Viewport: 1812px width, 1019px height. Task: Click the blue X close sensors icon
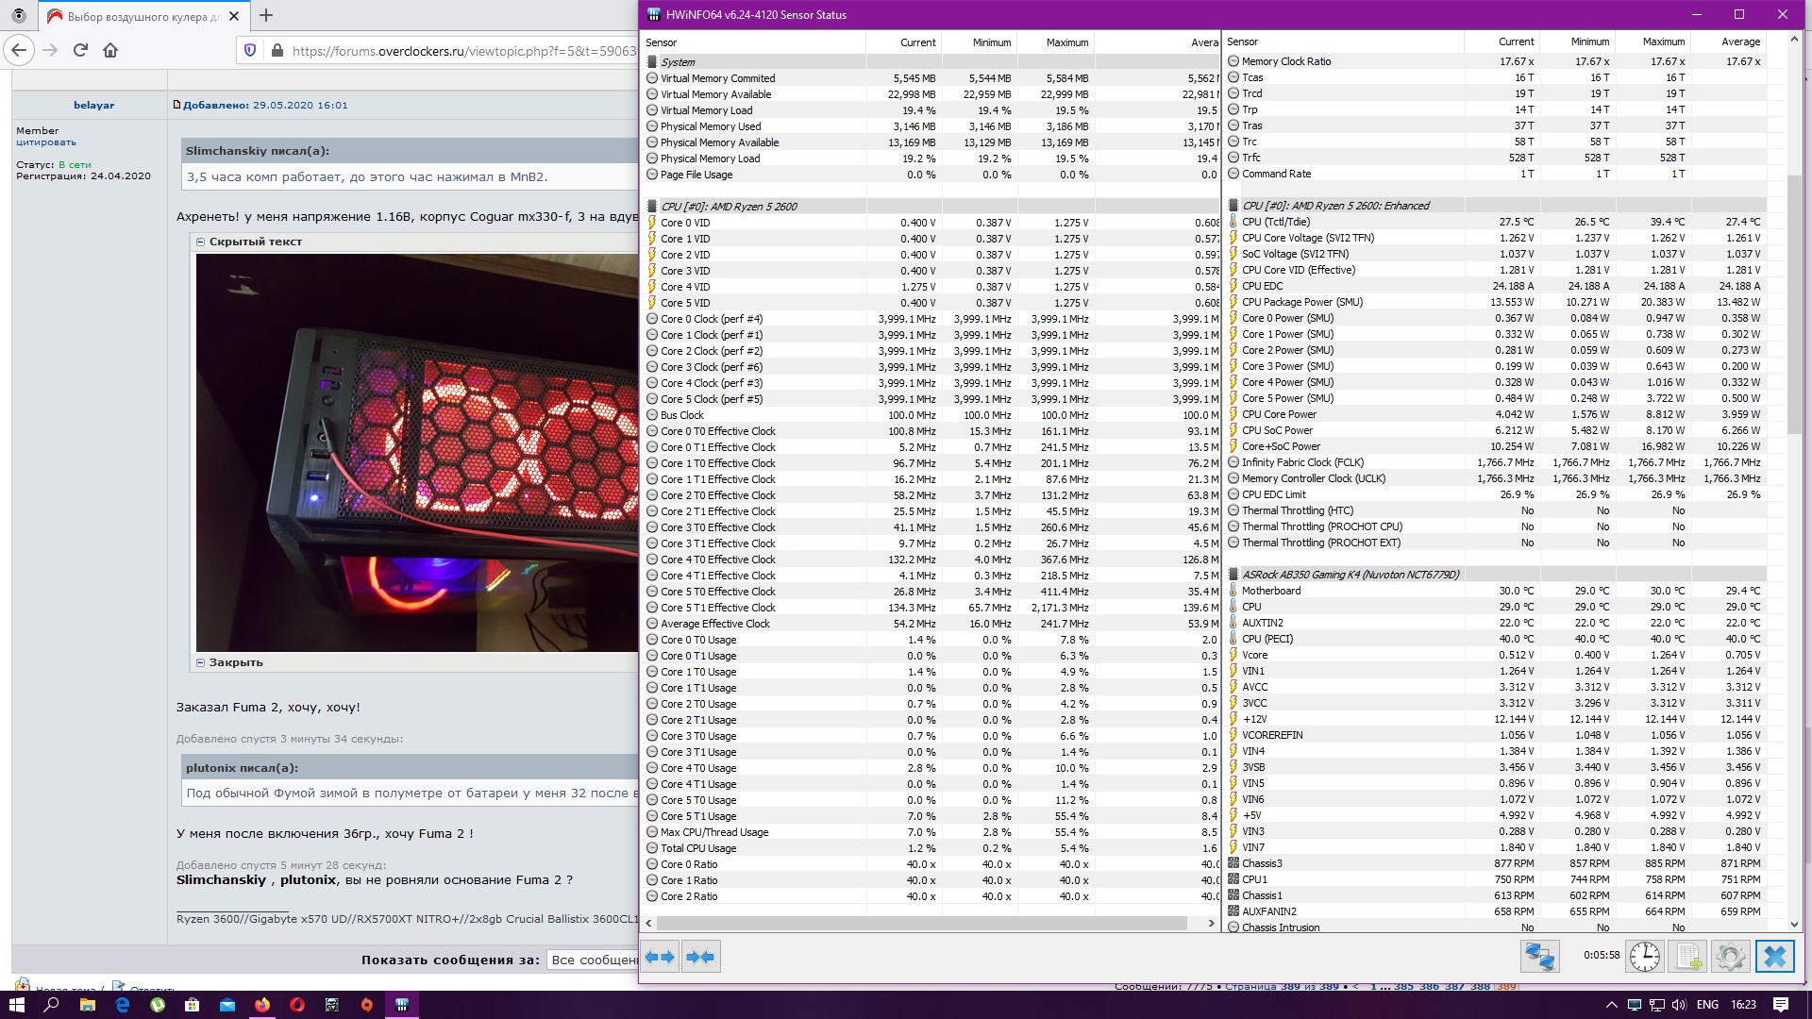tap(1774, 957)
